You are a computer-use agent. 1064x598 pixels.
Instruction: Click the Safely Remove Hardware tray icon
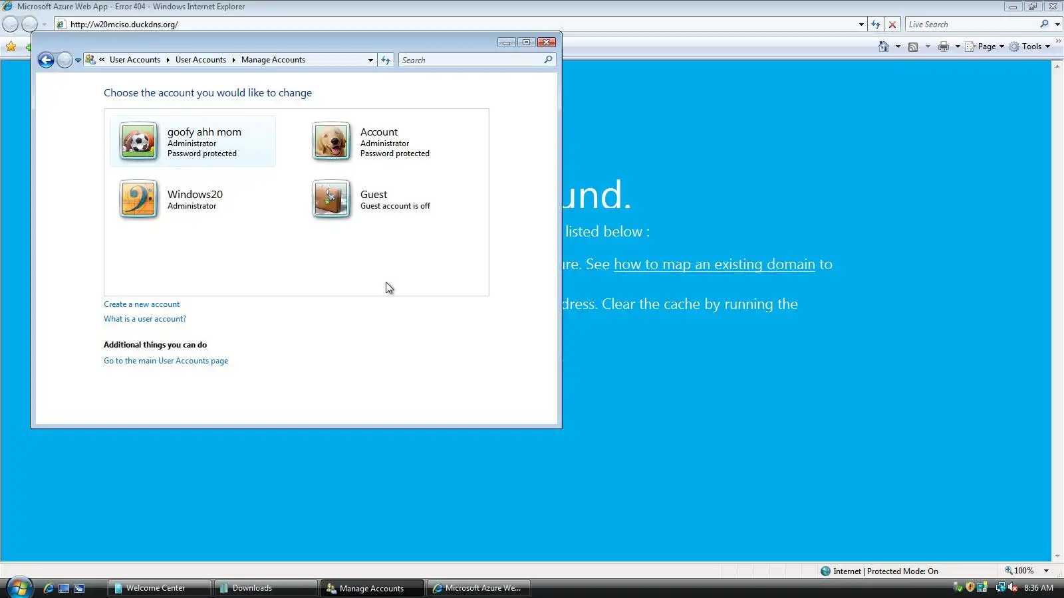(x=958, y=587)
